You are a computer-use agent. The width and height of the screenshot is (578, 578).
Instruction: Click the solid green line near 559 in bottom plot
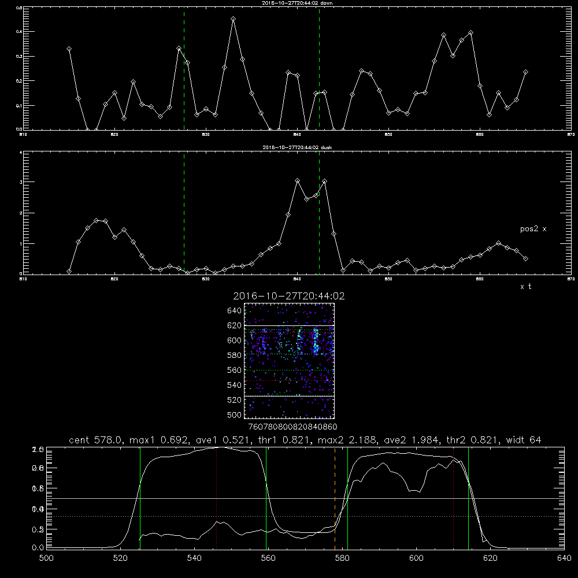click(x=266, y=498)
